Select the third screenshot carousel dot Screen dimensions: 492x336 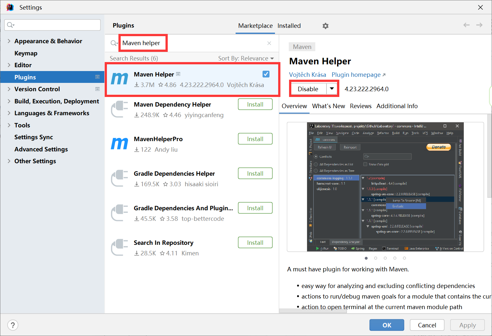(x=385, y=258)
